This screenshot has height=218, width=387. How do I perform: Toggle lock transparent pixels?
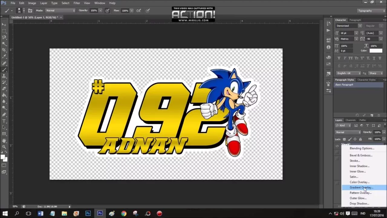point(344,139)
